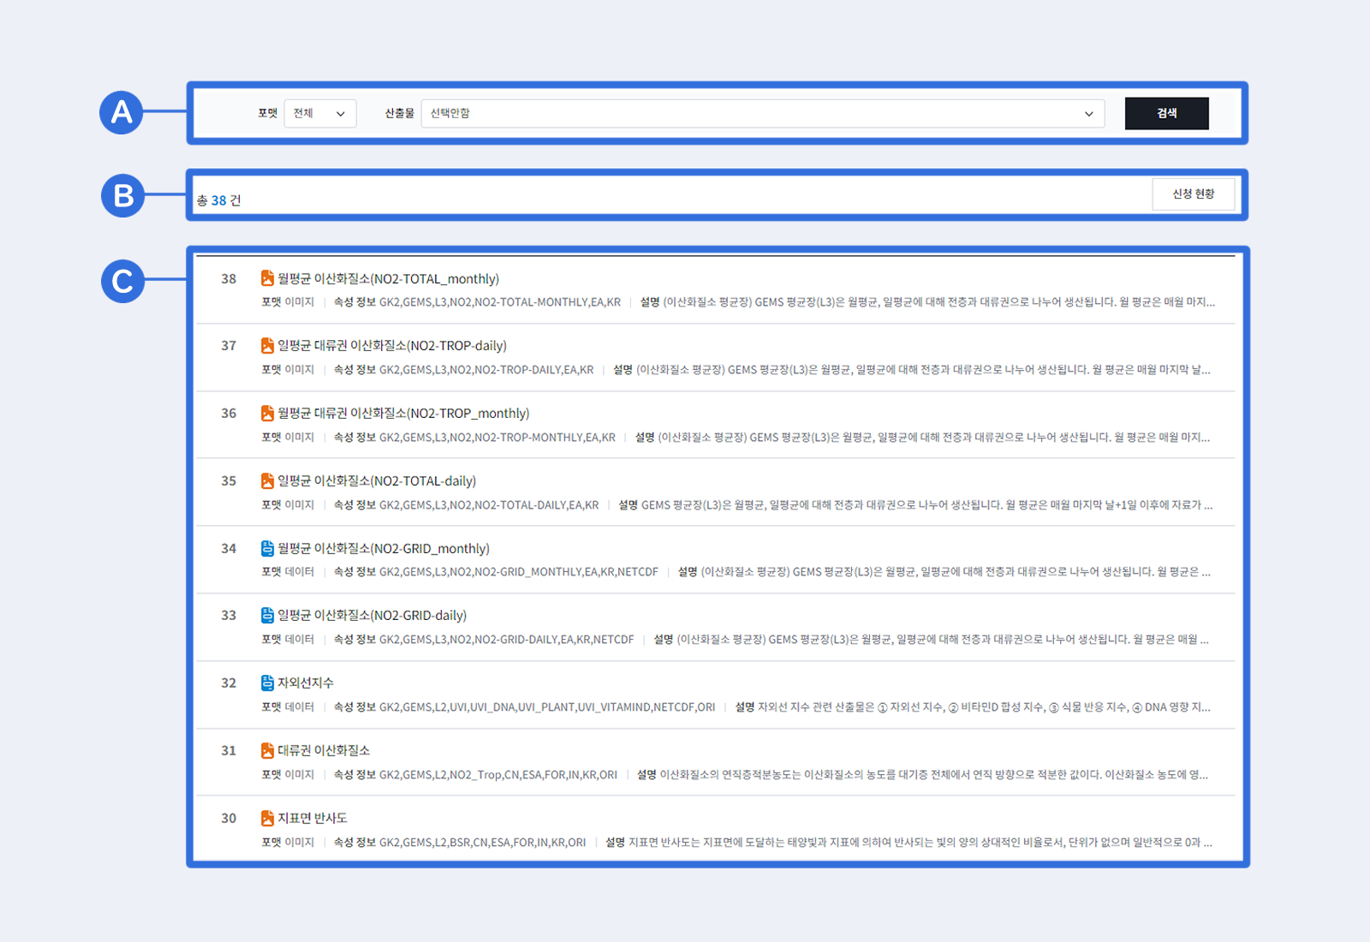The width and height of the screenshot is (1370, 942).
Task: Click the image icon beside 대류권 이산화질소
Action: click(267, 751)
